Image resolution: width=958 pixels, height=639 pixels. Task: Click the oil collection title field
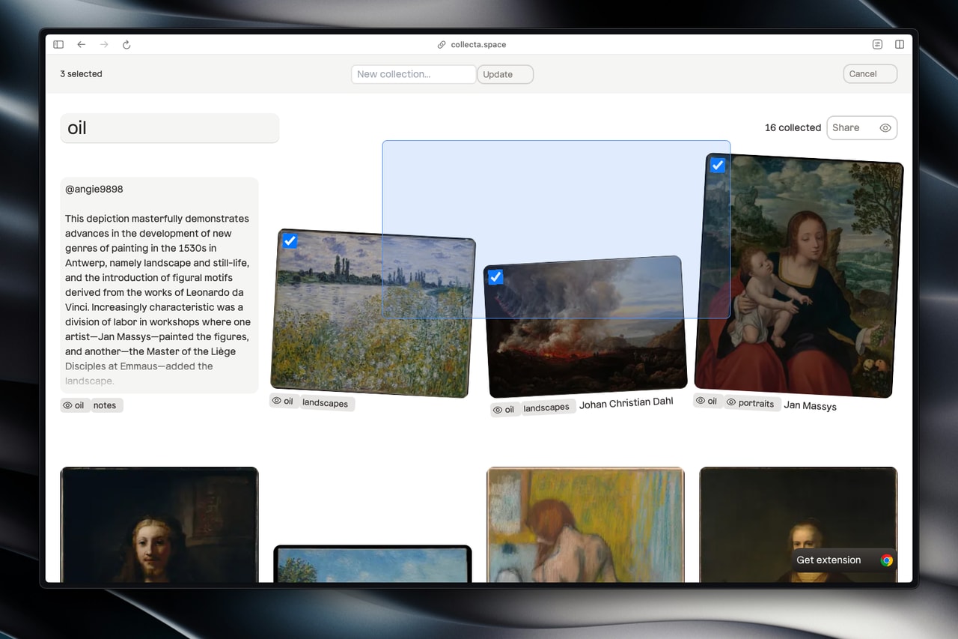170,128
